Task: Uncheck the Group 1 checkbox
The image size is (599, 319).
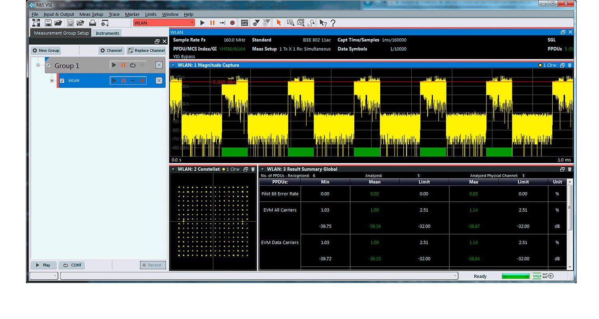Action: [48, 65]
